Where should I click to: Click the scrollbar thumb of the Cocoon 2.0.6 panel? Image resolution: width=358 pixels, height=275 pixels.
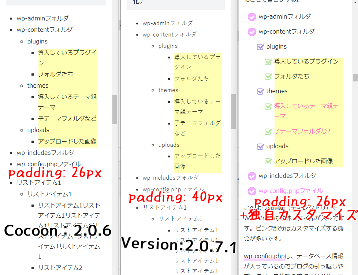pyautogui.click(x=115, y=110)
